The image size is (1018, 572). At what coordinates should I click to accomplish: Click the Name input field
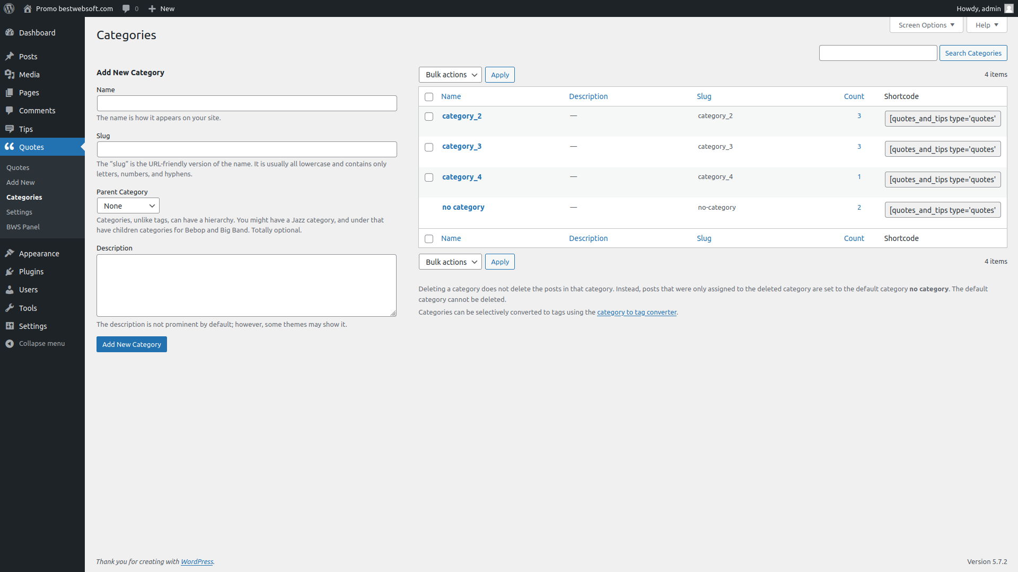tap(247, 103)
